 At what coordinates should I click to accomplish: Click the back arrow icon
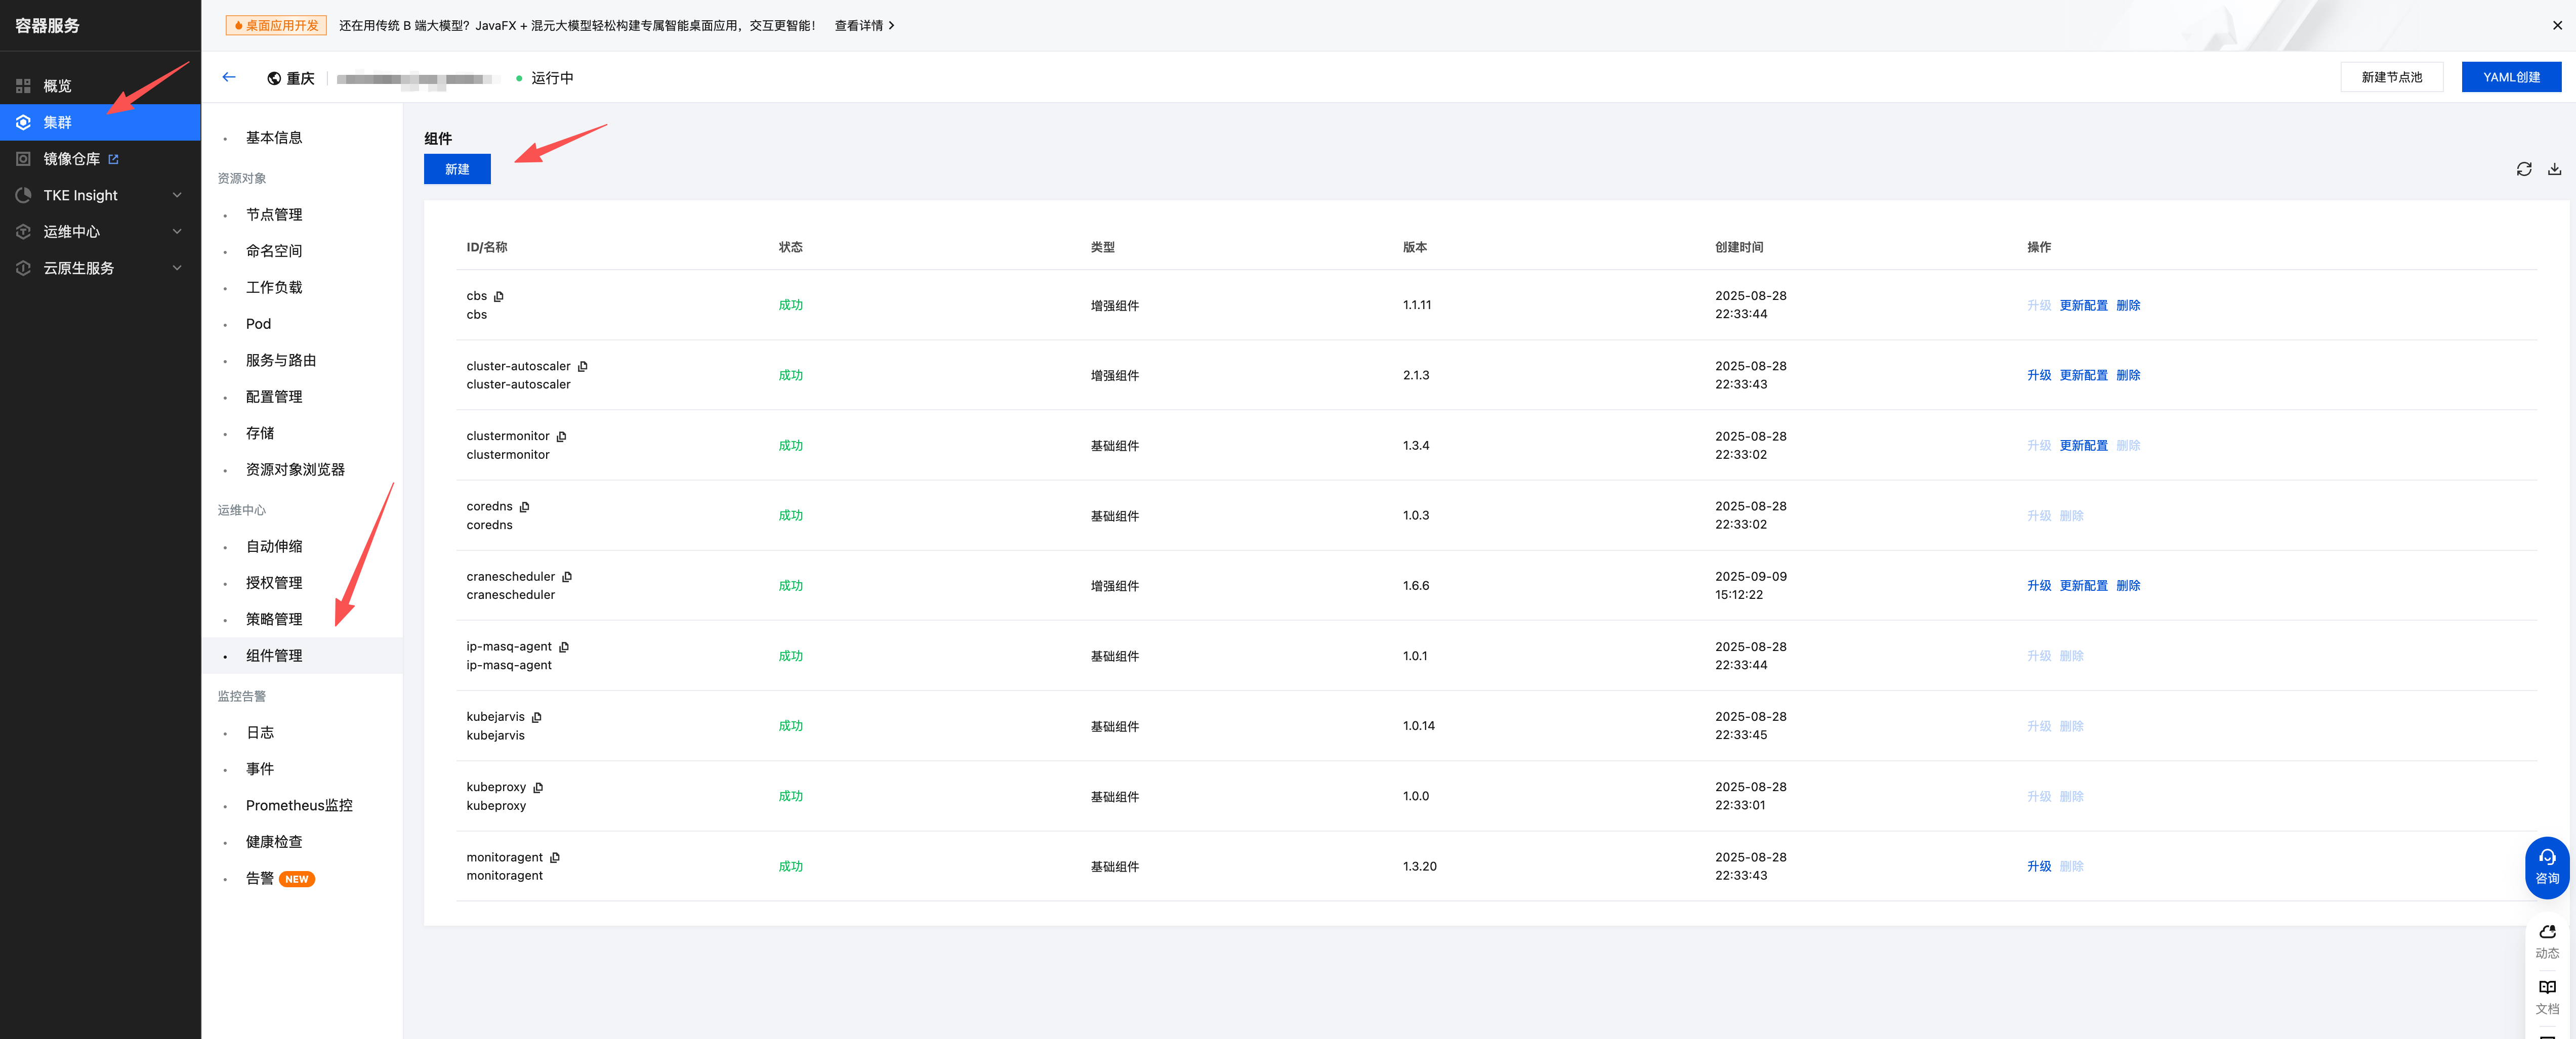tap(229, 77)
